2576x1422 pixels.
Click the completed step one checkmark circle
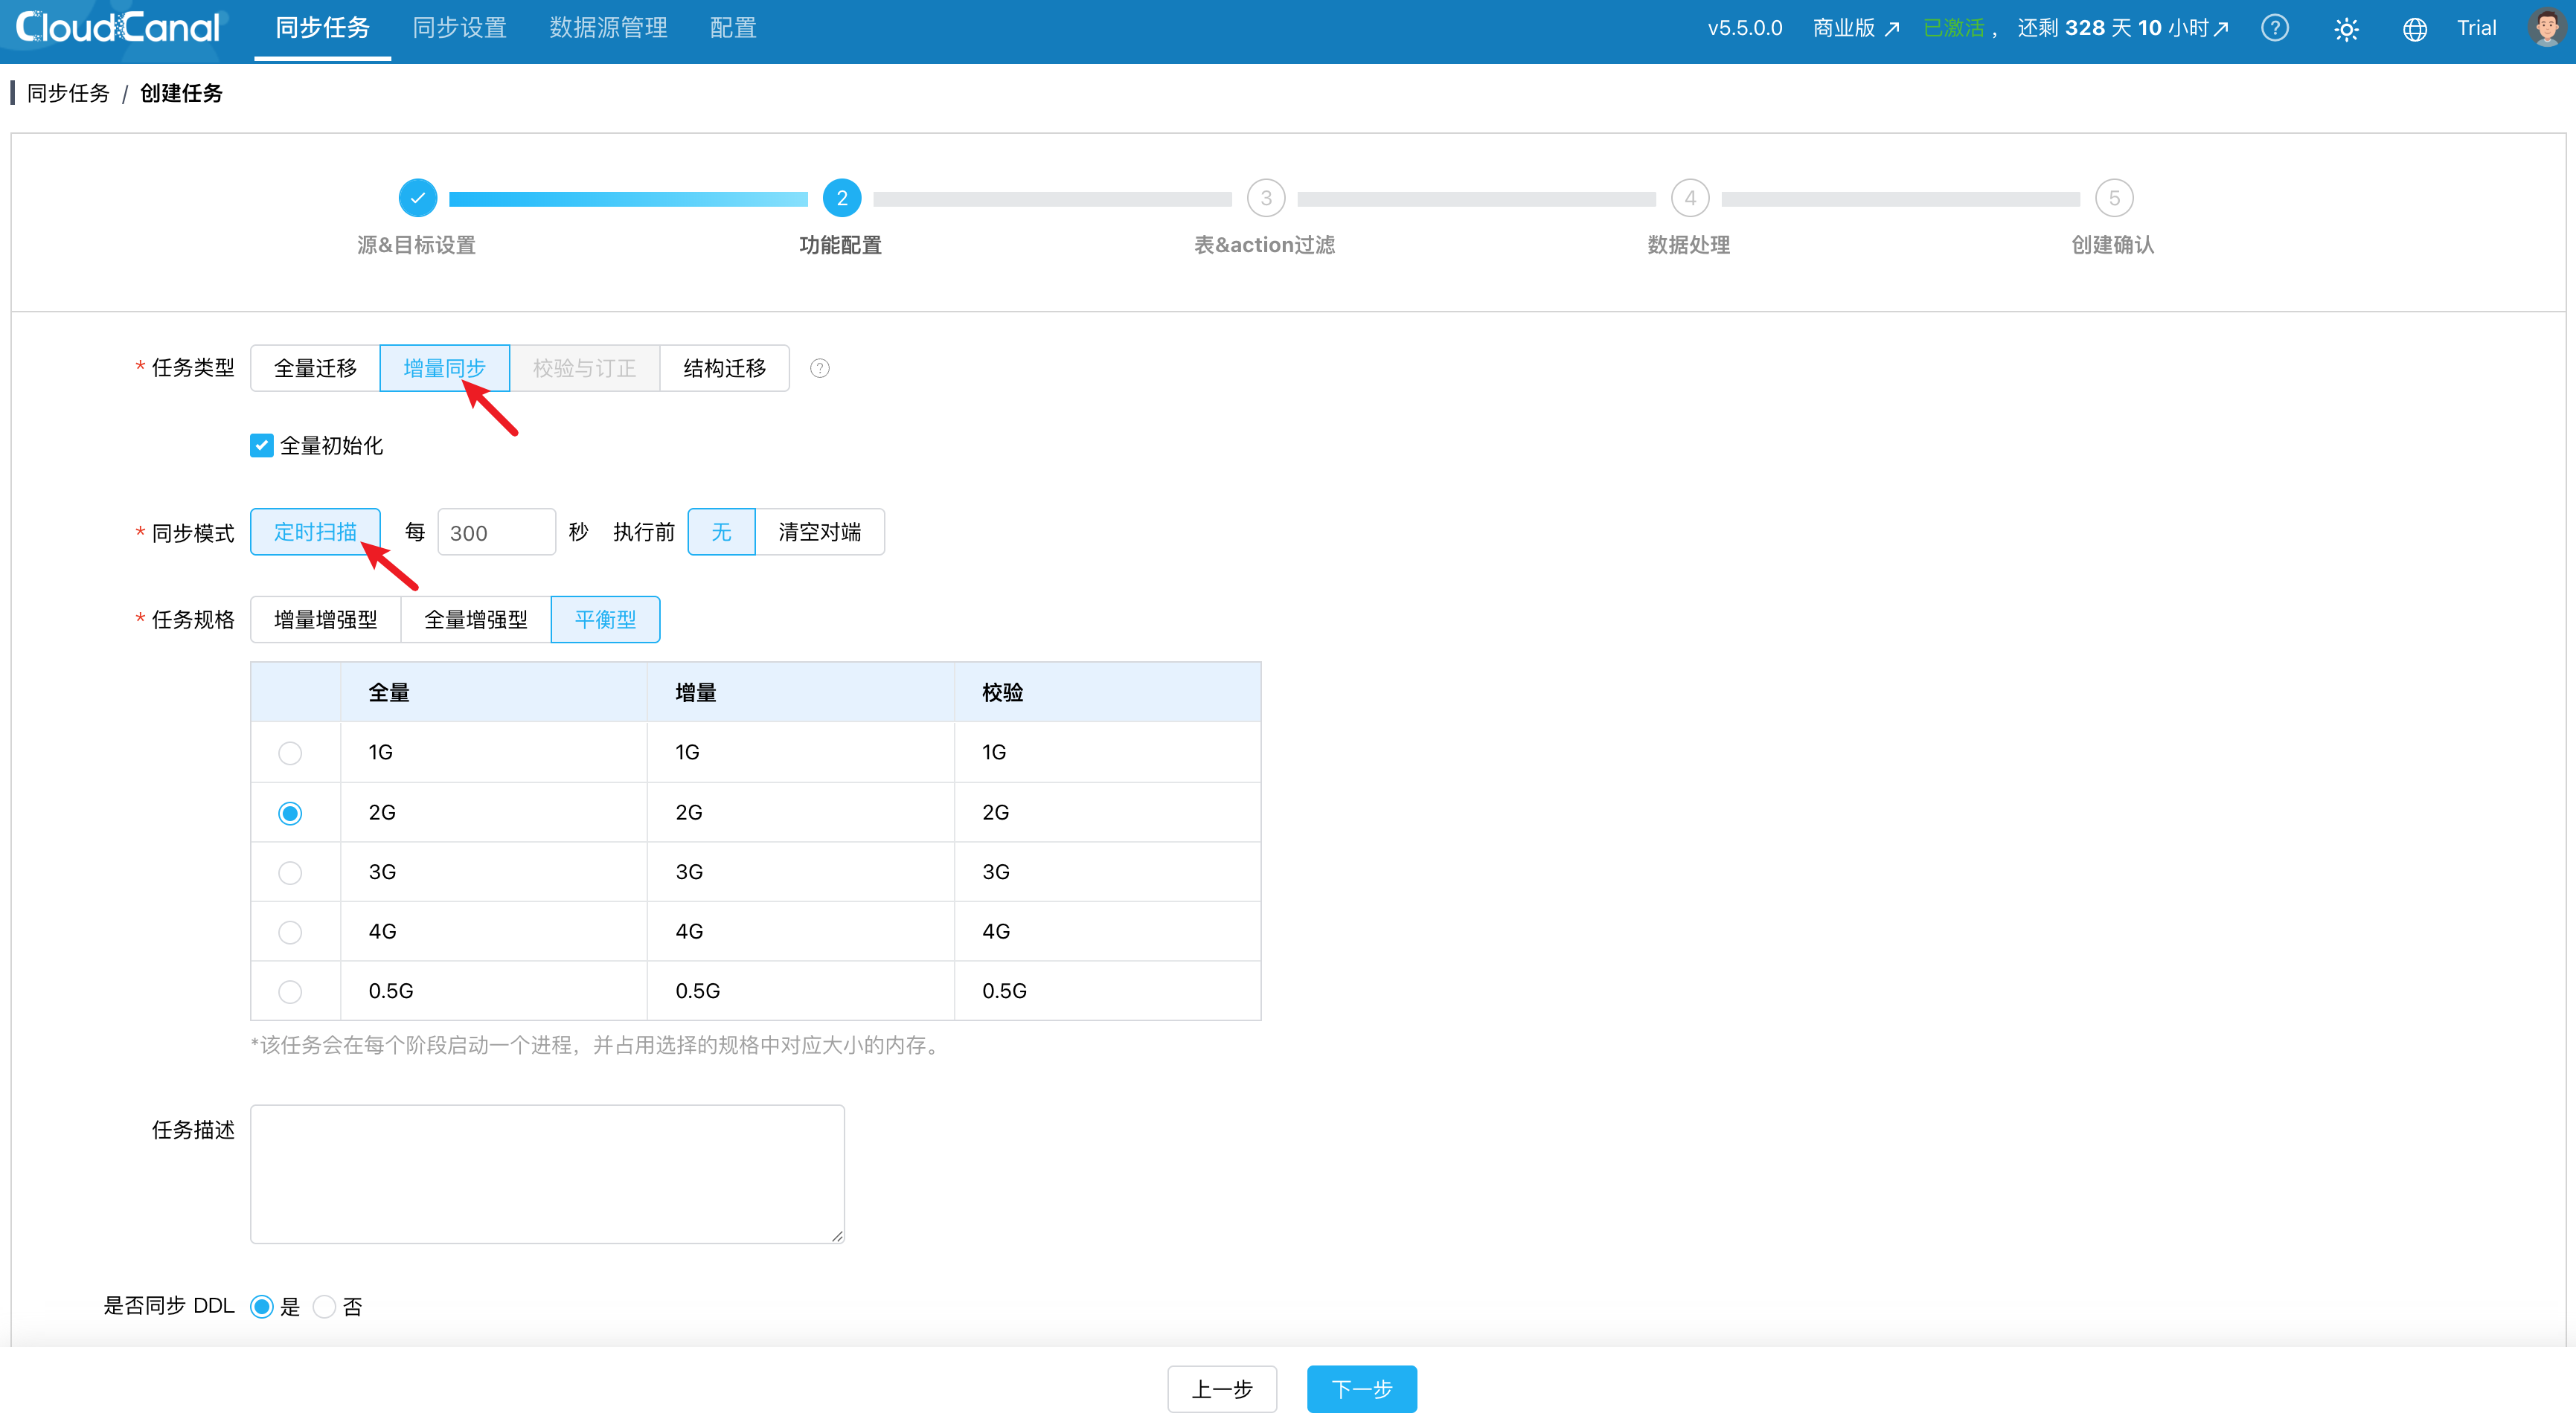pos(417,198)
